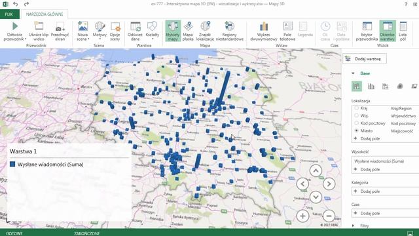Click status bar icon at bottom right
The image size is (419, 236).
pyautogui.click(x=410, y=233)
